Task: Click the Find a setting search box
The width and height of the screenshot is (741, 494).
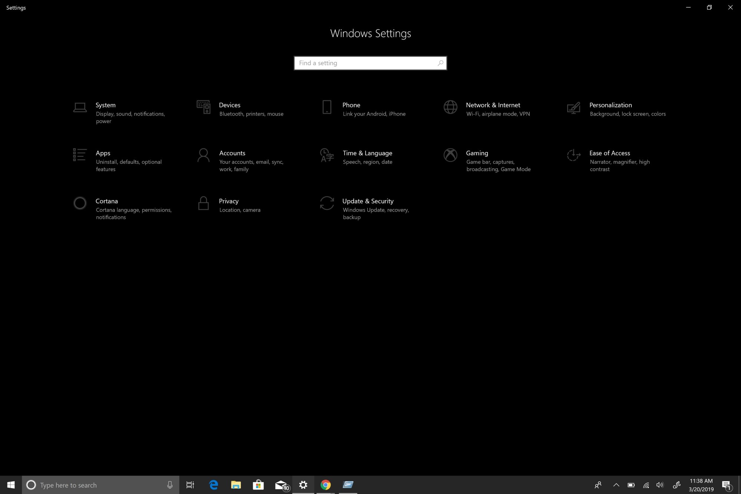Action: pyautogui.click(x=371, y=63)
